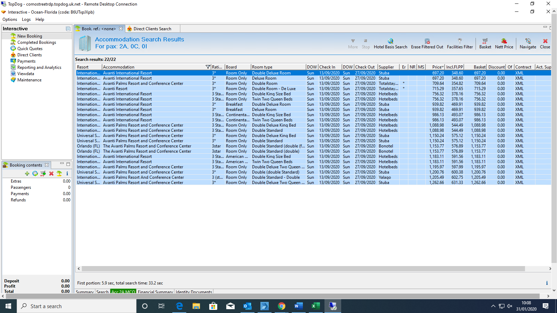Click the Stop search toolbar button

tap(366, 44)
